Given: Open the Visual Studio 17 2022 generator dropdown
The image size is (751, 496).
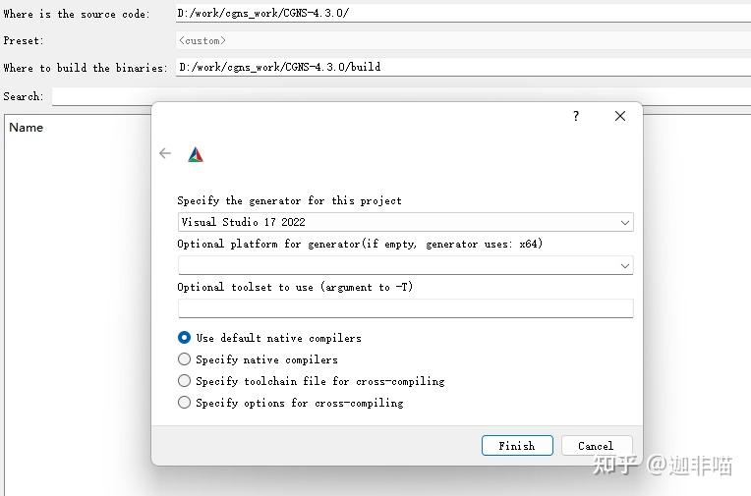Looking at the screenshot, I should click(405, 222).
